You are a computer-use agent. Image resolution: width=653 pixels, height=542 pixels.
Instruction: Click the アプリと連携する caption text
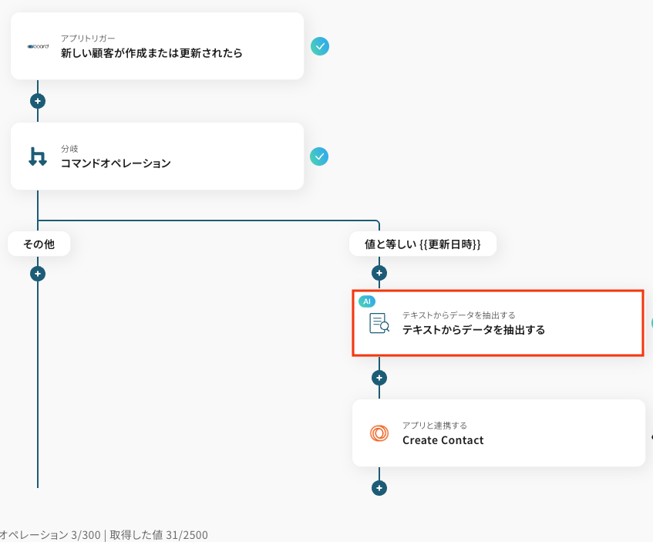tap(435, 426)
